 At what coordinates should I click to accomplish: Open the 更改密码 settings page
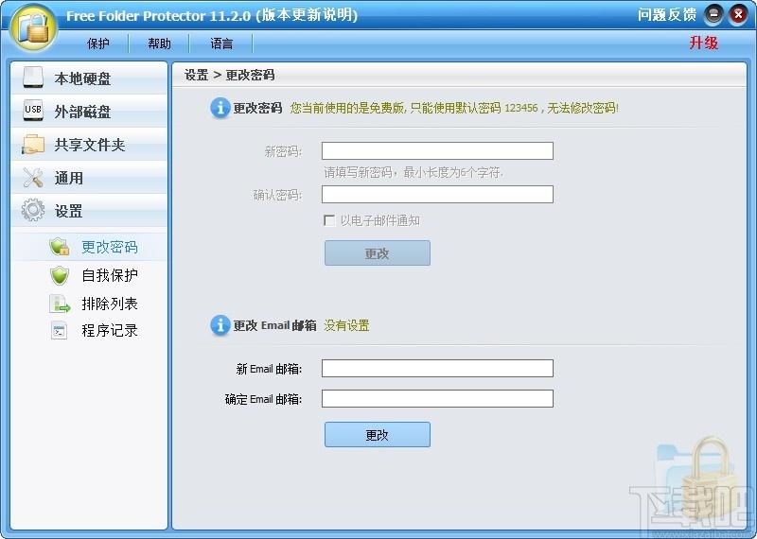pos(89,247)
